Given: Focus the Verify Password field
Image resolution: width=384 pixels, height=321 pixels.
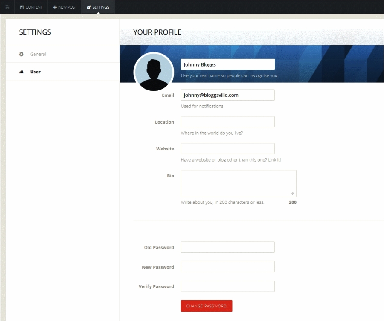Looking at the screenshot, I should pyautogui.click(x=228, y=286).
